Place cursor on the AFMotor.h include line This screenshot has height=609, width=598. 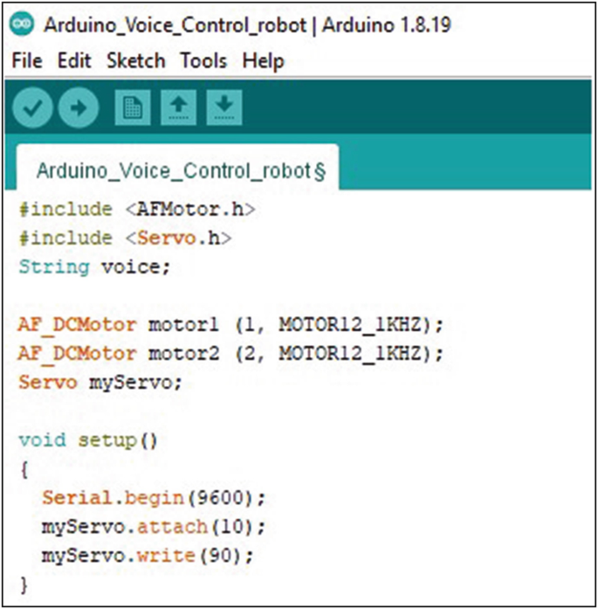coord(135,210)
